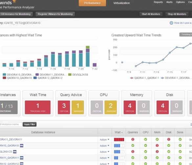Toggle DEVORA11_DEVORA series in bar chart legend
This screenshot has width=192, height=165.
[x=51, y=74]
